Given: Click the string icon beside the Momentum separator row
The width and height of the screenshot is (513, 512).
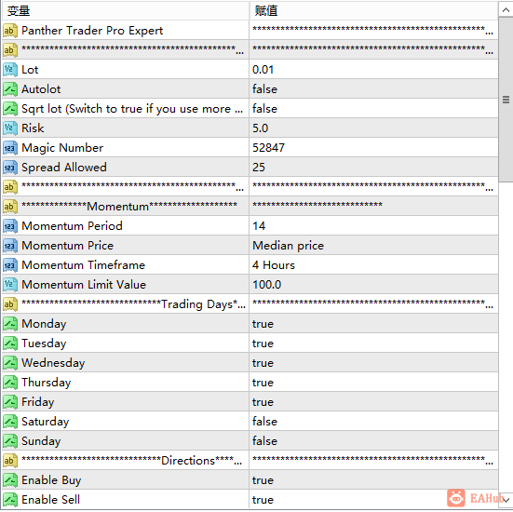Looking at the screenshot, I should [x=10, y=207].
